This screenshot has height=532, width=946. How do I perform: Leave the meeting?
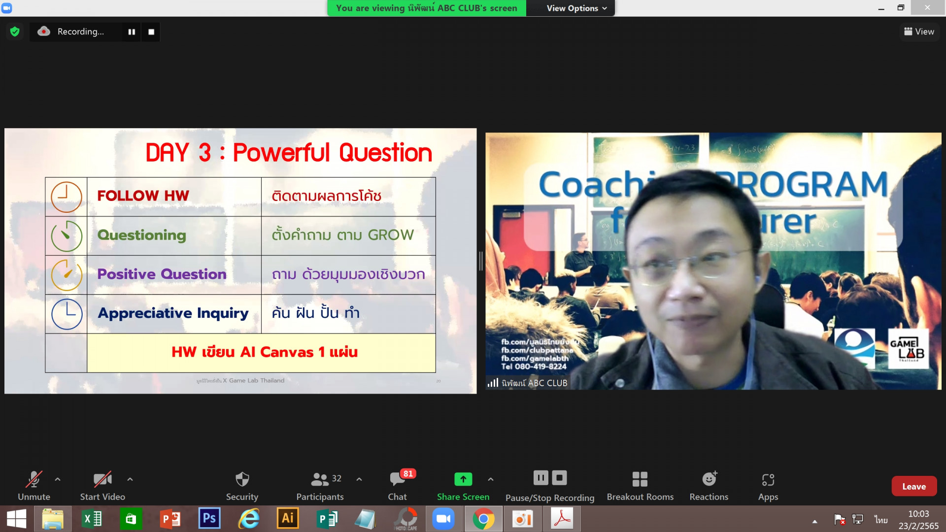coord(914,486)
